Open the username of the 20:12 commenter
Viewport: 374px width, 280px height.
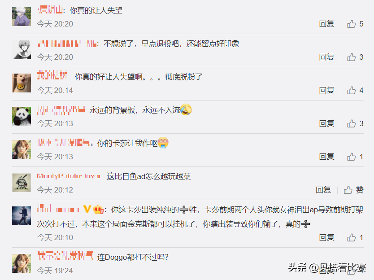pyautogui.click(x=69, y=176)
